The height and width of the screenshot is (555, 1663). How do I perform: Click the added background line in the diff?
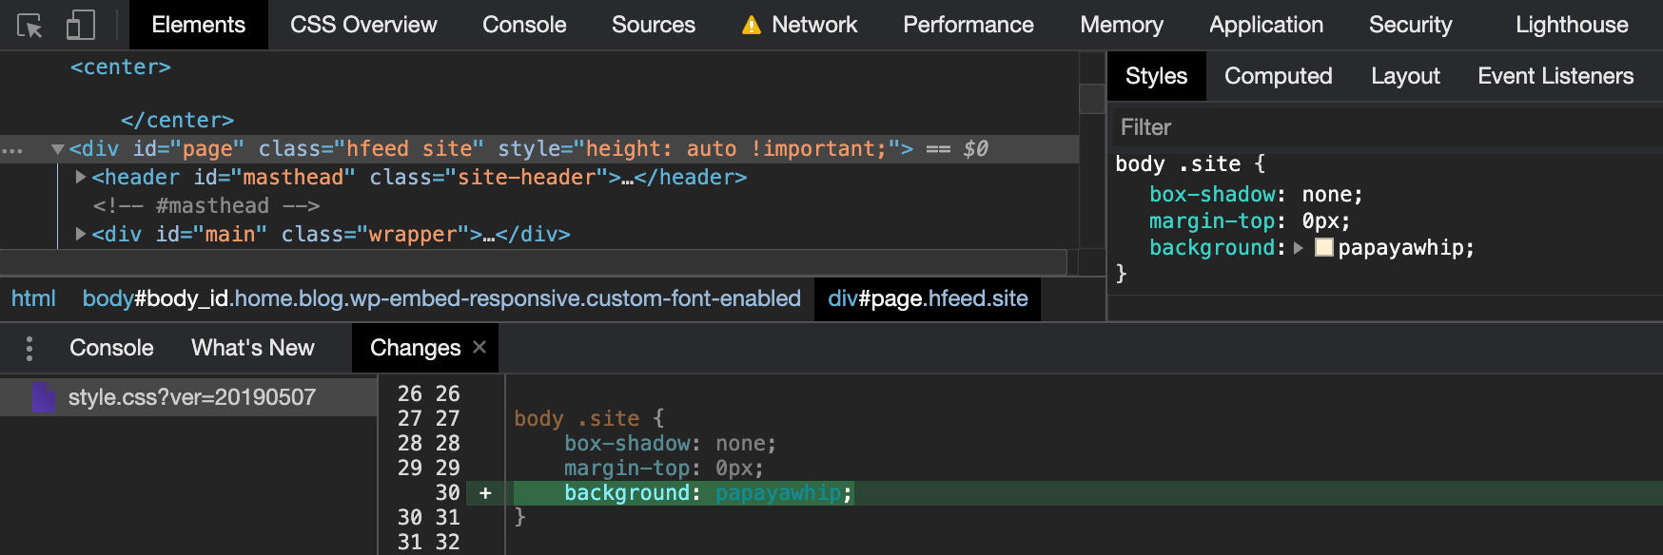(1088, 493)
